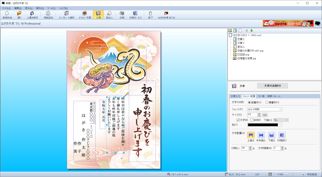The width and height of the screenshot is (322, 177).
Task: Select 上揃え top alignment icon
Action: (251, 135)
